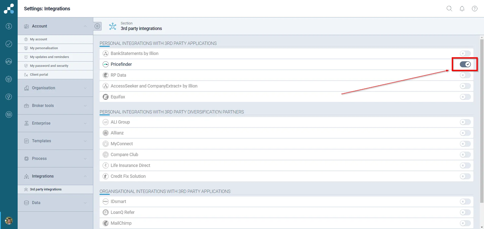The image size is (484, 229).
Task: Enable the Compare Club toggle
Action: click(x=465, y=155)
